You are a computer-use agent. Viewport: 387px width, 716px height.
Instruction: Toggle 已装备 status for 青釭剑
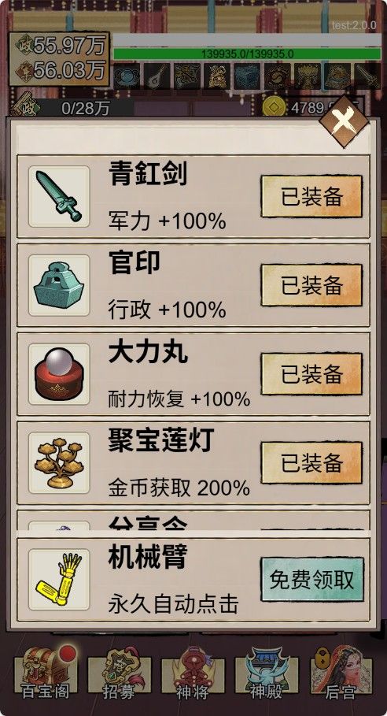coord(311,196)
